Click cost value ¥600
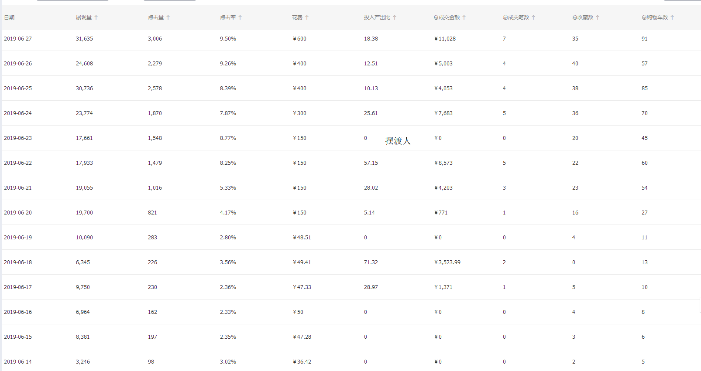This screenshot has width=701, height=371. click(x=299, y=39)
